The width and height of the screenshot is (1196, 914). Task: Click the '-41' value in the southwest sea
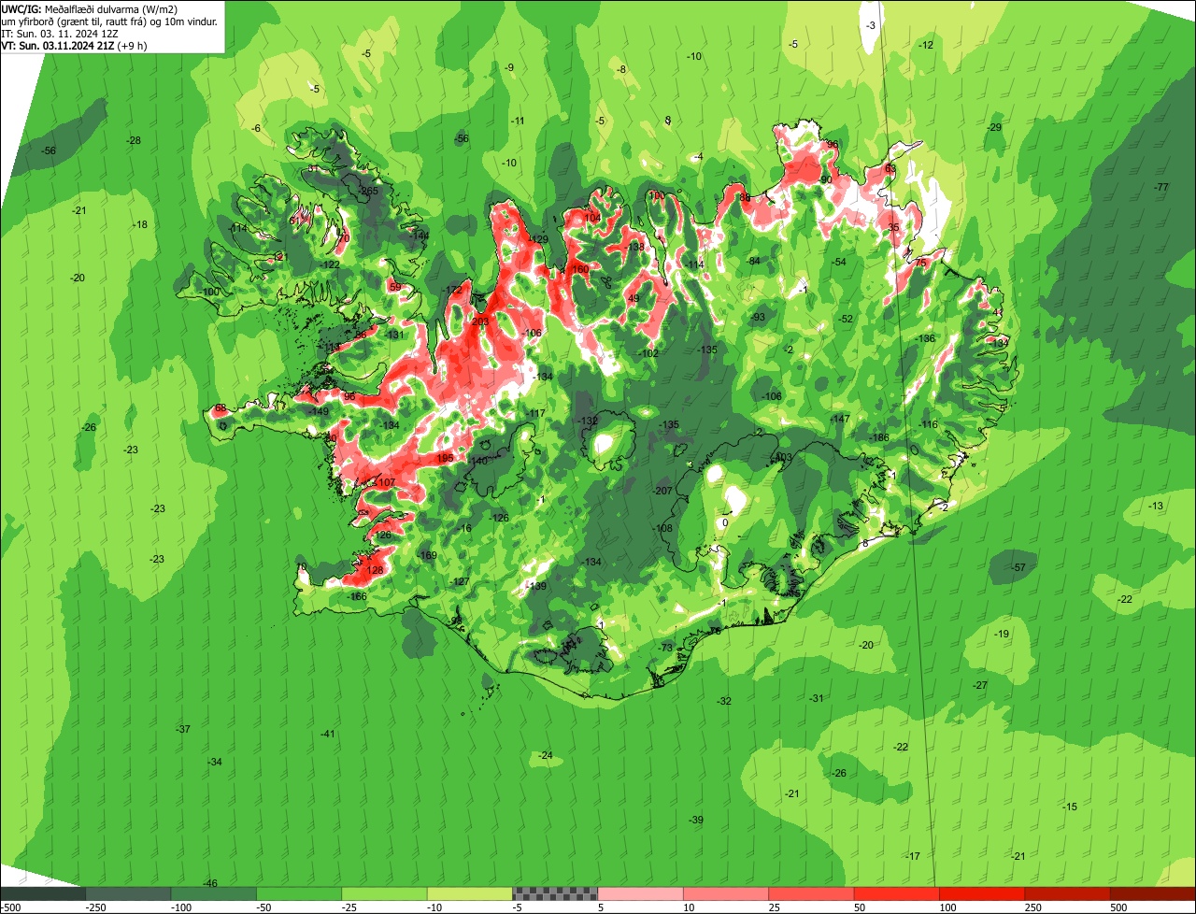click(x=327, y=734)
